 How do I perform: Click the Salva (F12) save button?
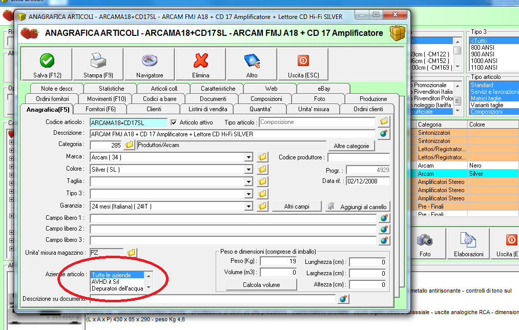(47, 64)
